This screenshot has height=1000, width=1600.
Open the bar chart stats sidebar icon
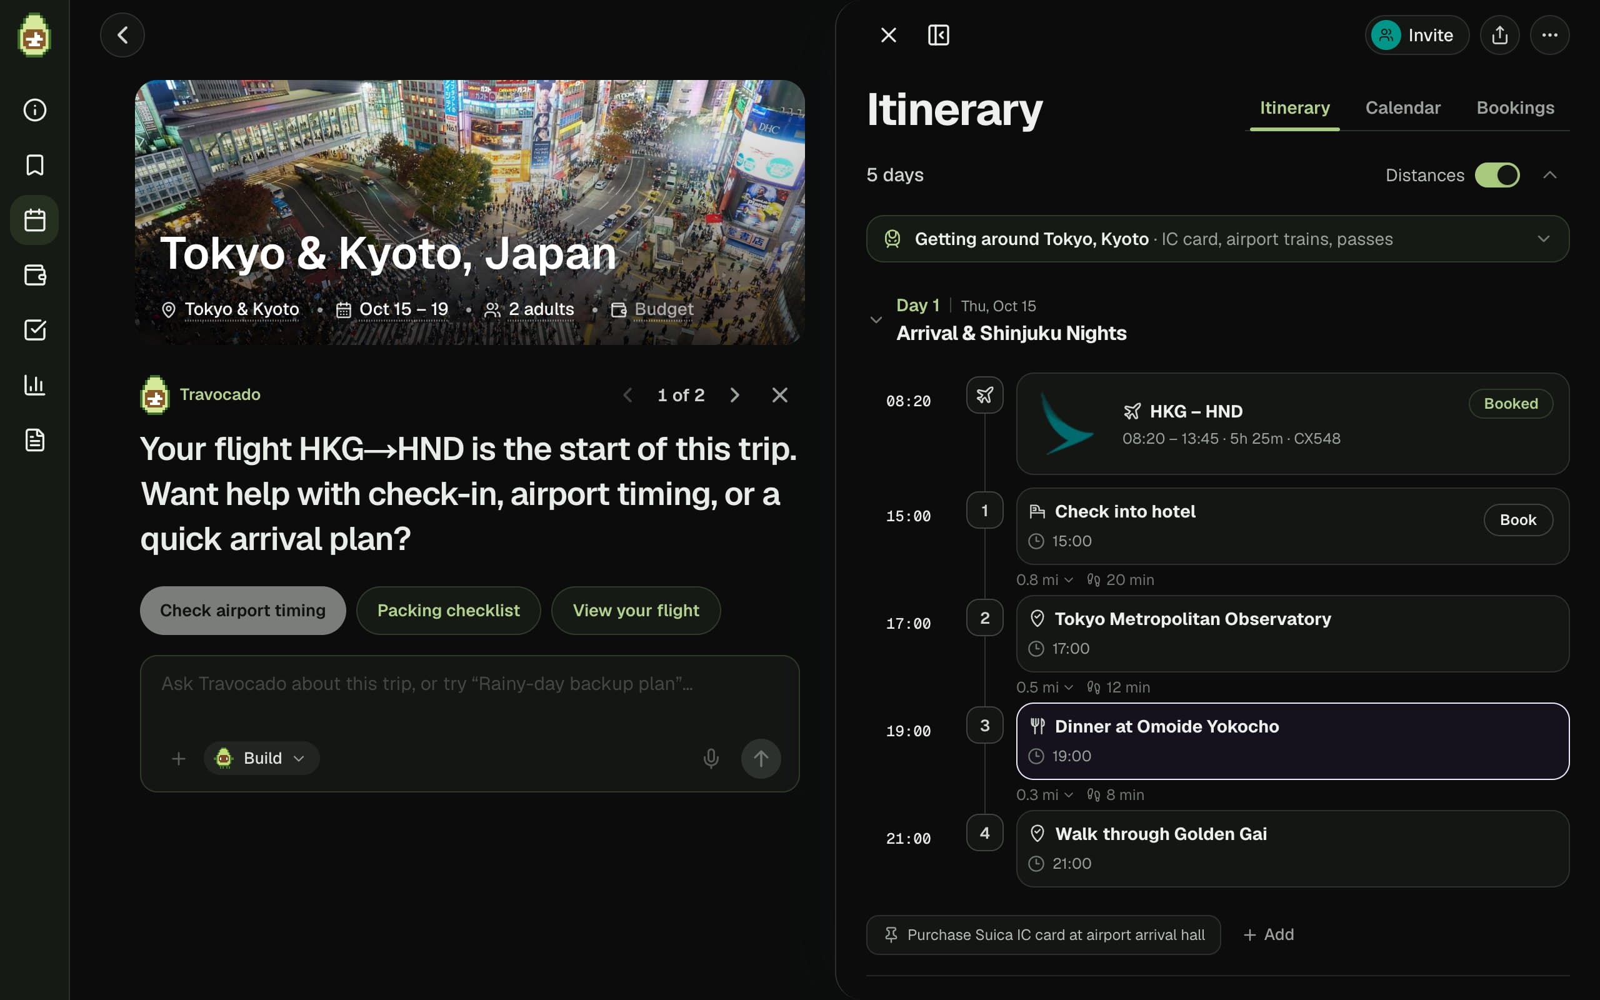tap(34, 384)
